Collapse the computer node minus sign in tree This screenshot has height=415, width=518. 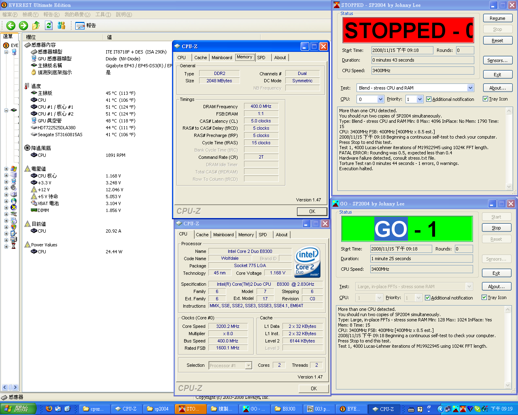pos(6,52)
